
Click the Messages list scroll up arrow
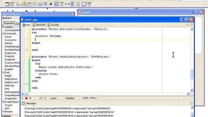coord(192,108)
